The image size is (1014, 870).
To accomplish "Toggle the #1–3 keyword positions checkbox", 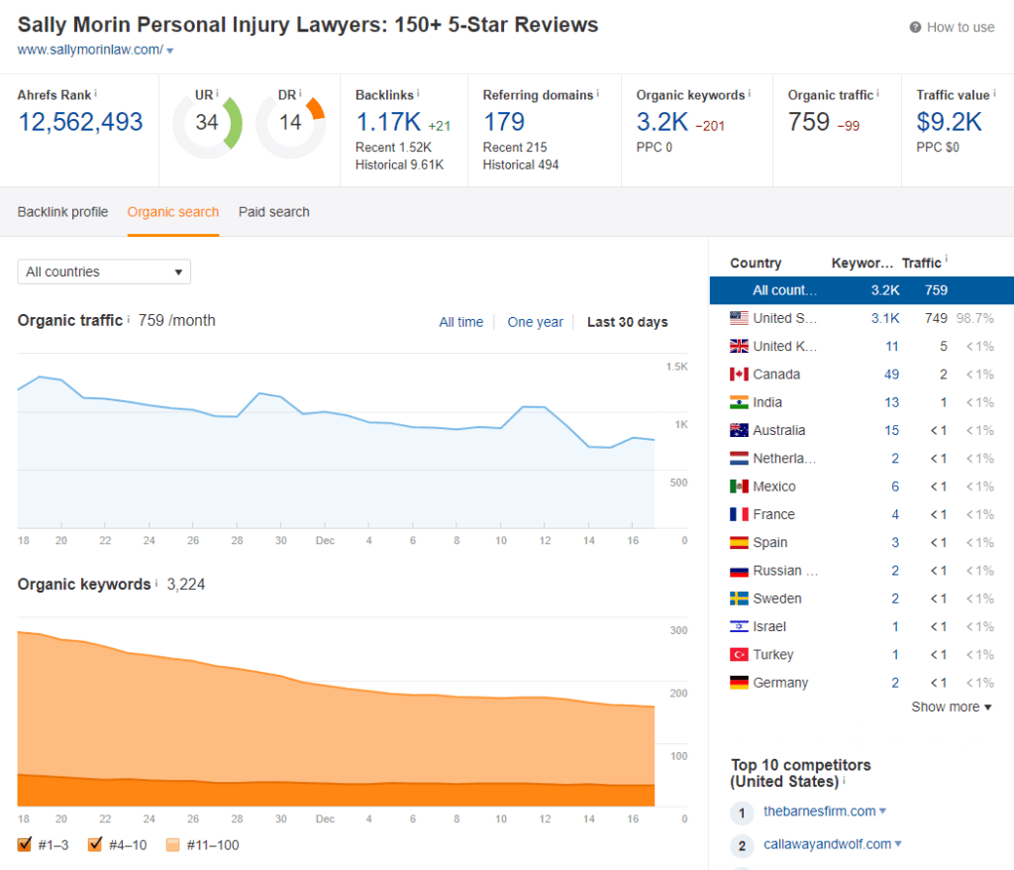I will tap(25, 844).
